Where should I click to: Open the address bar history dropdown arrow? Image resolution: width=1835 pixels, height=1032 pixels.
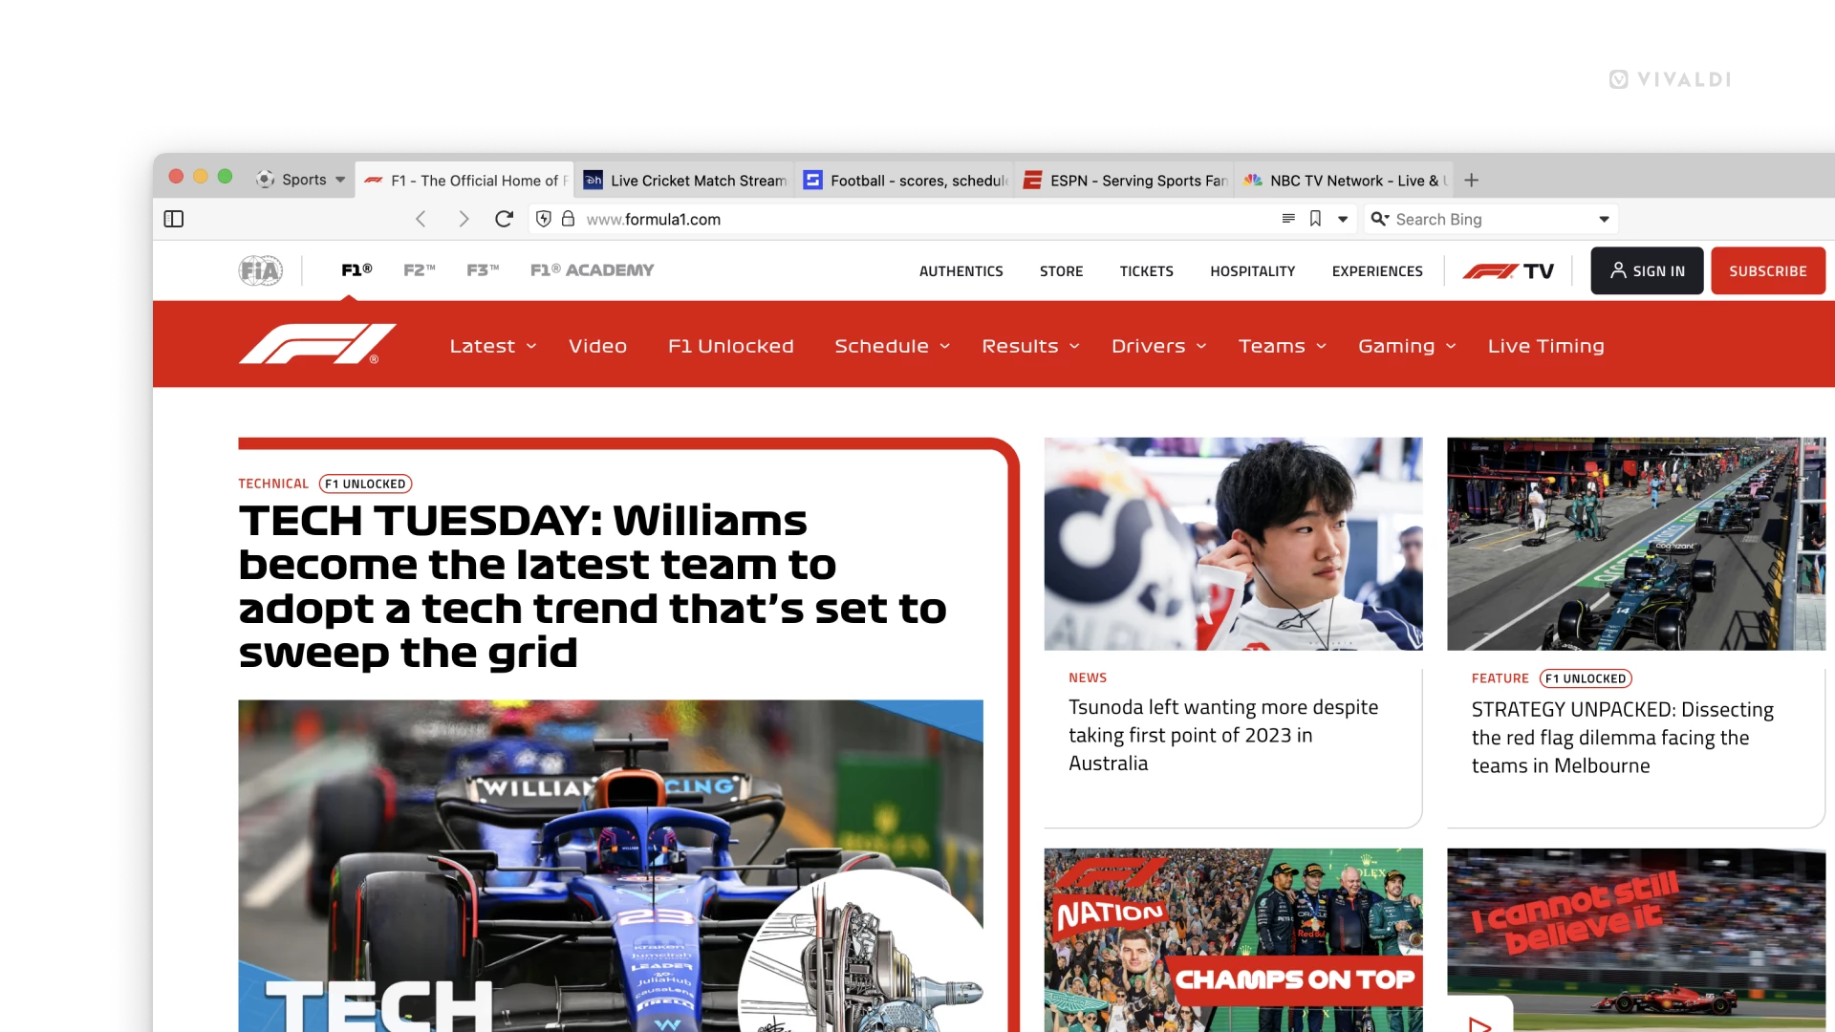click(1343, 220)
